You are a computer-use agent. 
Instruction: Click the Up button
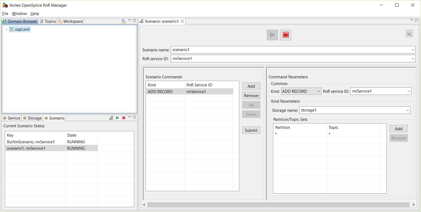coord(251,105)
